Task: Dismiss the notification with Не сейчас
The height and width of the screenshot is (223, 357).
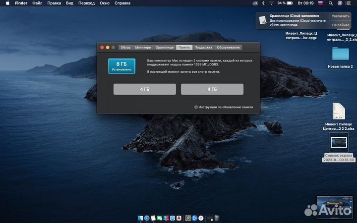Action: (x=341, y=25)
